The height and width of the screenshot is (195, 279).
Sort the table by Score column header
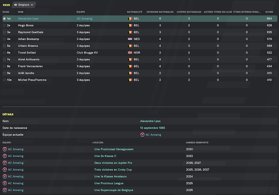pos(269,12)
